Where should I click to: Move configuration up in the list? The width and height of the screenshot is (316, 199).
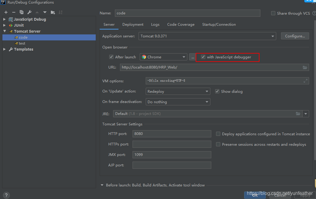37,12
